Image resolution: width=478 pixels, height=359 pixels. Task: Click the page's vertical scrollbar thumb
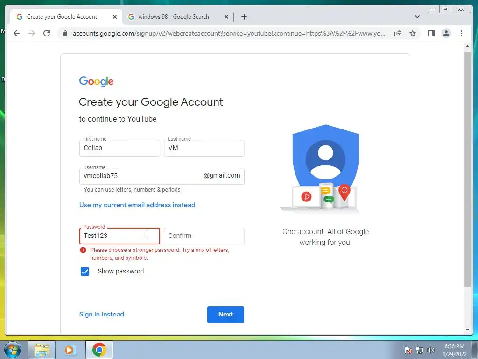coord(467,169)
